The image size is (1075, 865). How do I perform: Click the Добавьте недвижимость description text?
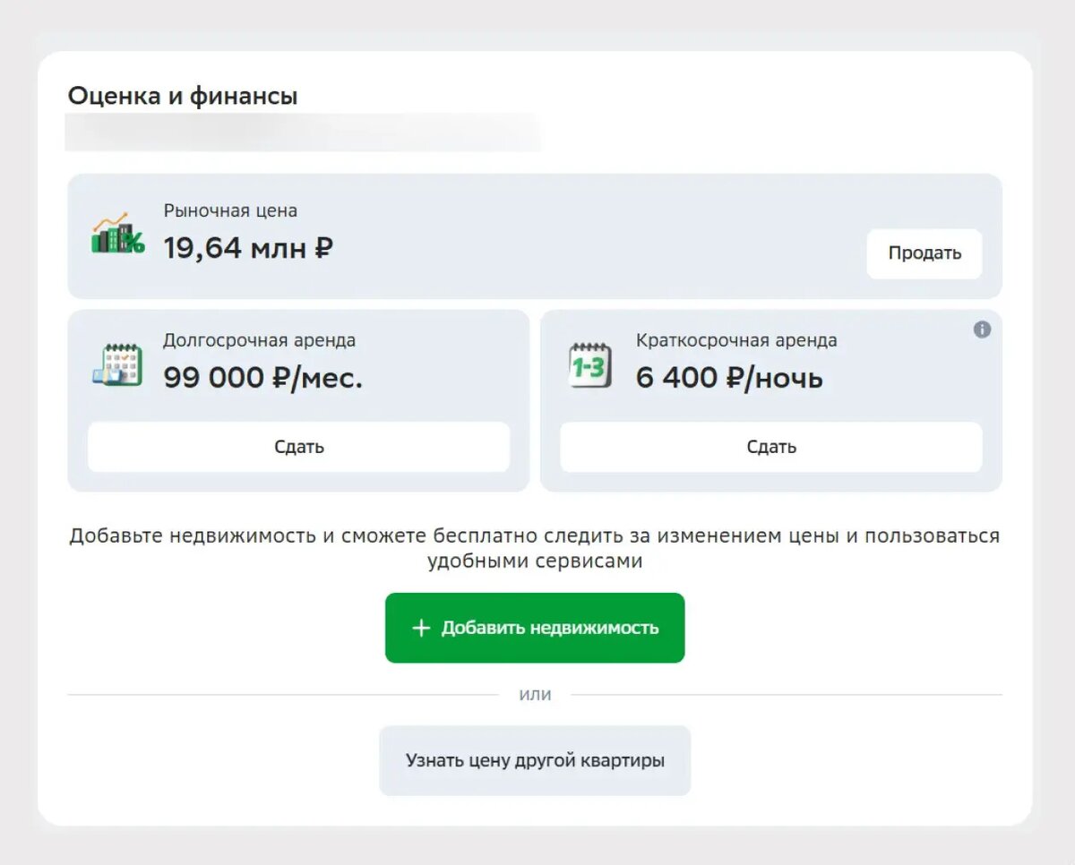pos(535,548)
